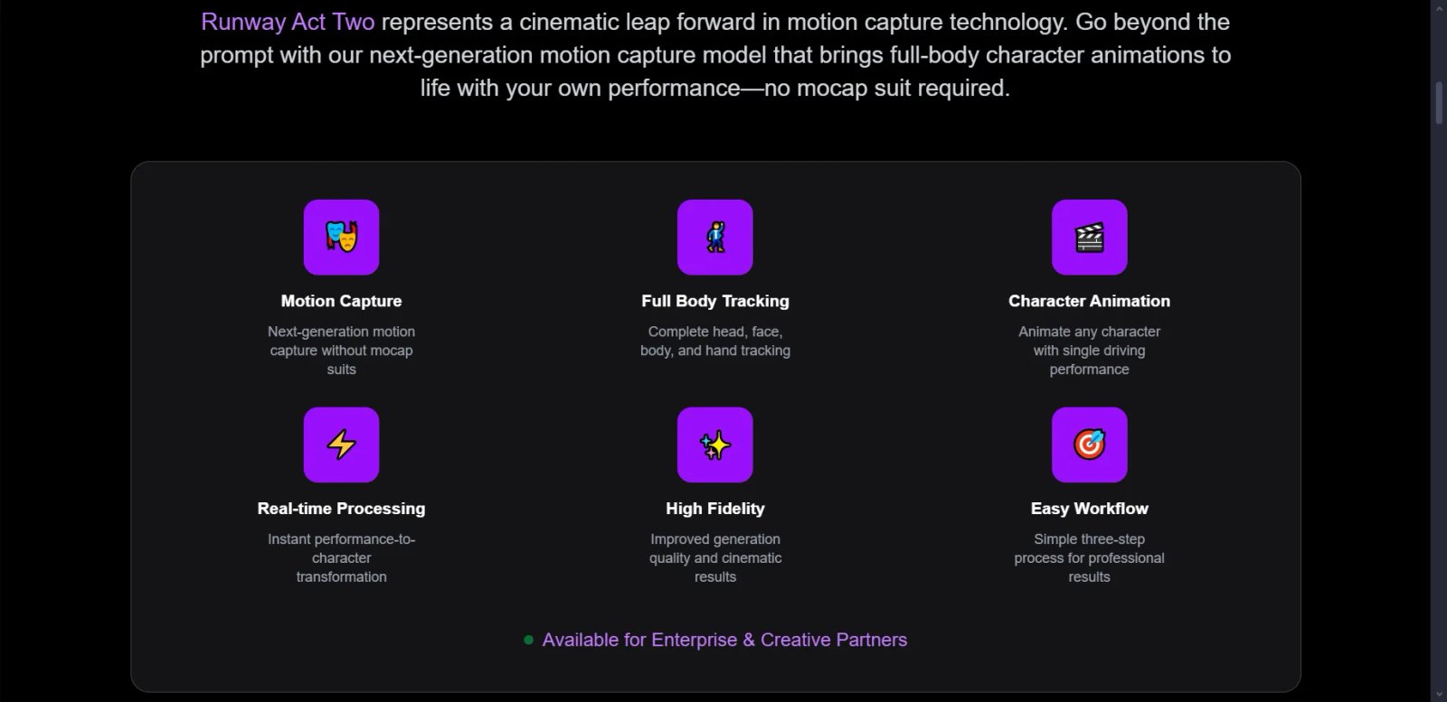Click the green availability status dot

point(528,640)
